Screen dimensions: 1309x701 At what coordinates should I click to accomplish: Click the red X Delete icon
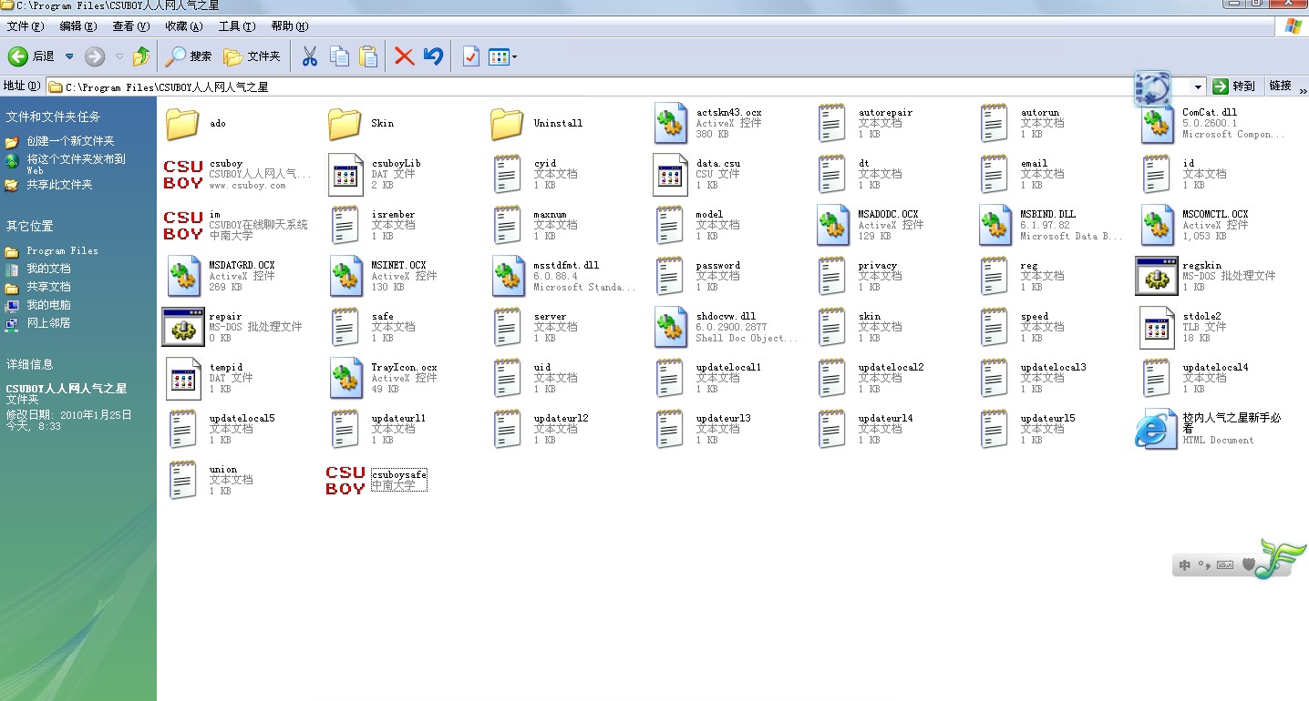pos(405,56)
